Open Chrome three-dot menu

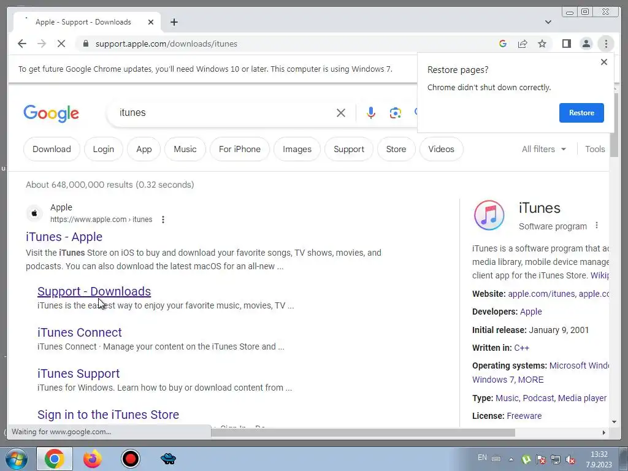click(606, 44)
